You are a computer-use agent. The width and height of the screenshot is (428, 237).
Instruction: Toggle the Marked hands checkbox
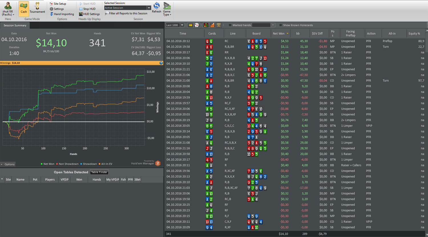pyautogui.click(x=230, y=25)
